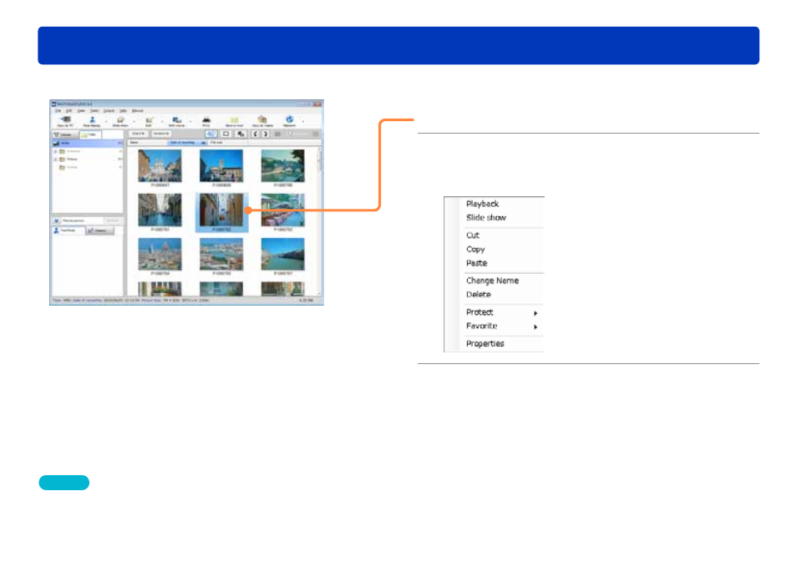Start the Slide show toolbar icon
797x562 pixels.
(x=120, y=121)
